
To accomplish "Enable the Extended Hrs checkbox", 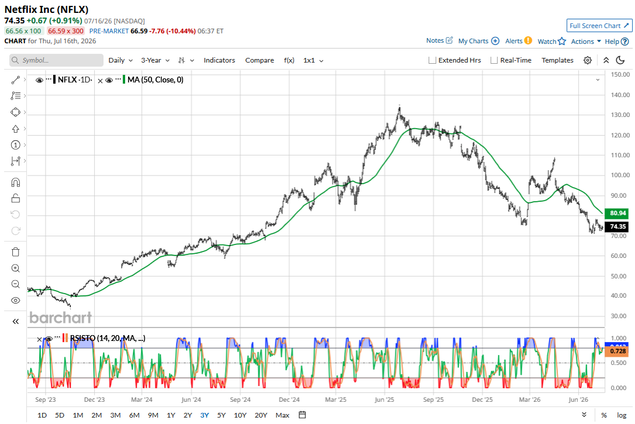I will 432,60.
